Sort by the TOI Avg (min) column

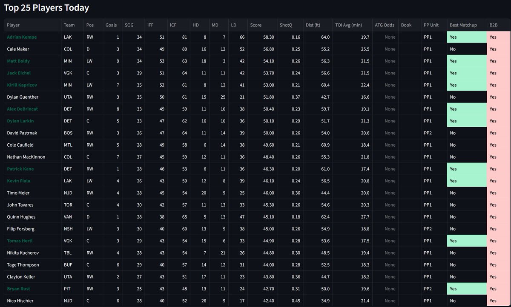[350, 25]
